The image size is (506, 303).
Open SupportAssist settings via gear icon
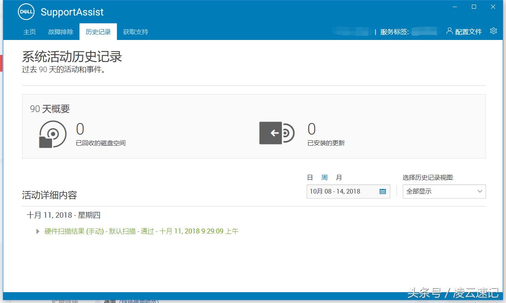494,31
